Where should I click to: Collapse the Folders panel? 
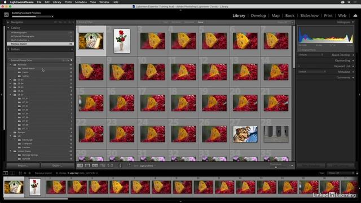click(8, 49)
